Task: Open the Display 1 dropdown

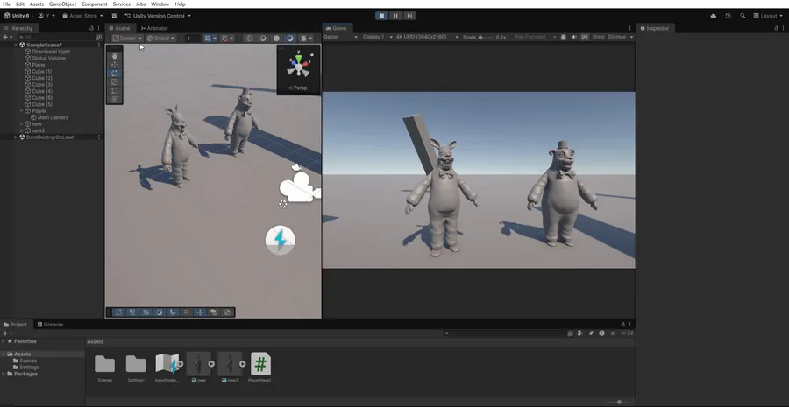Action: tap(377, 37)
